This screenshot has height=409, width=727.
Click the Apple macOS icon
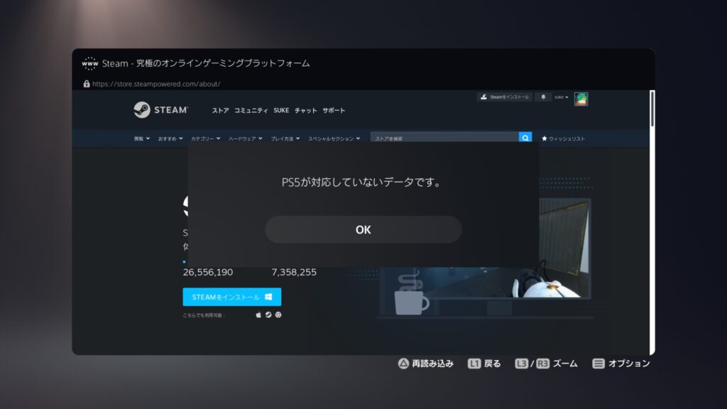point(258,315)
